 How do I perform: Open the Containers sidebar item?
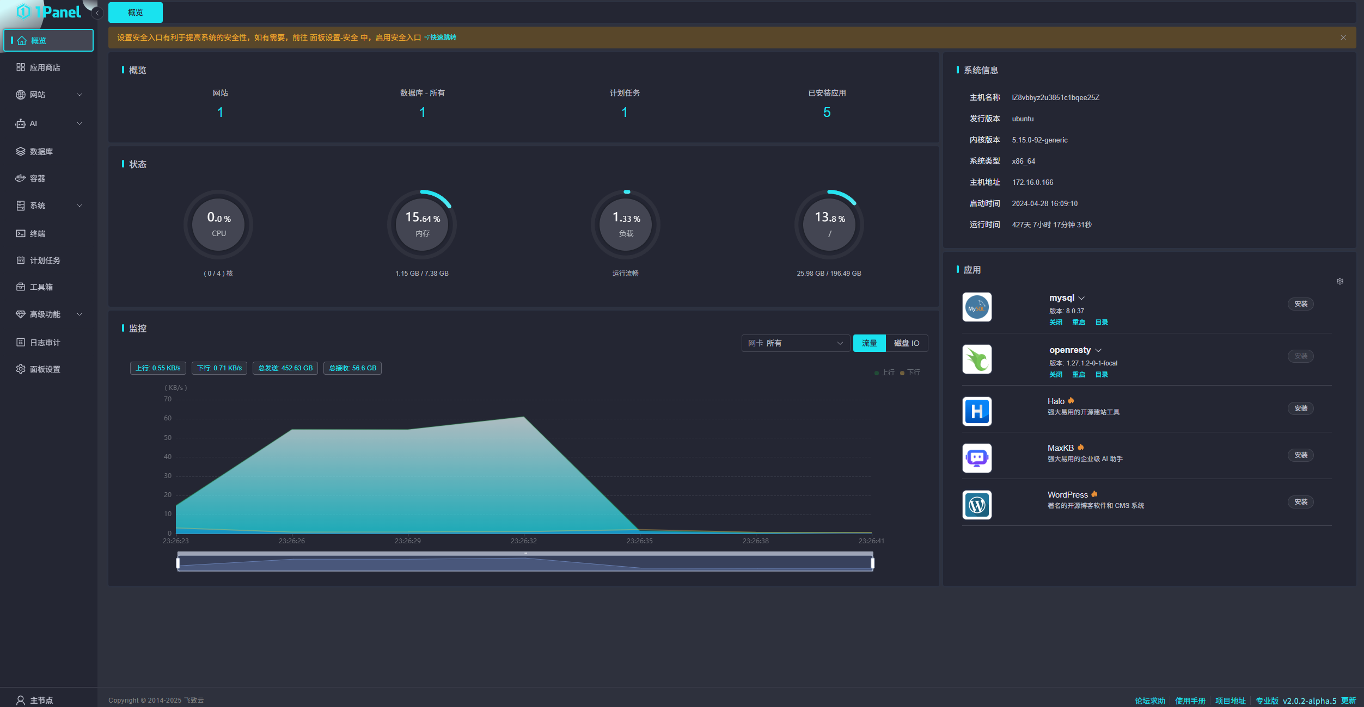click(38, 178)
